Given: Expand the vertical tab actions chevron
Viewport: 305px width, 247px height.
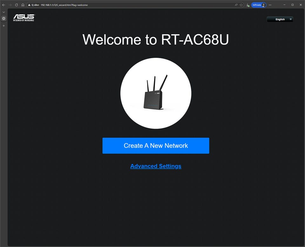Looking at the screenshot, I should 3,12.
